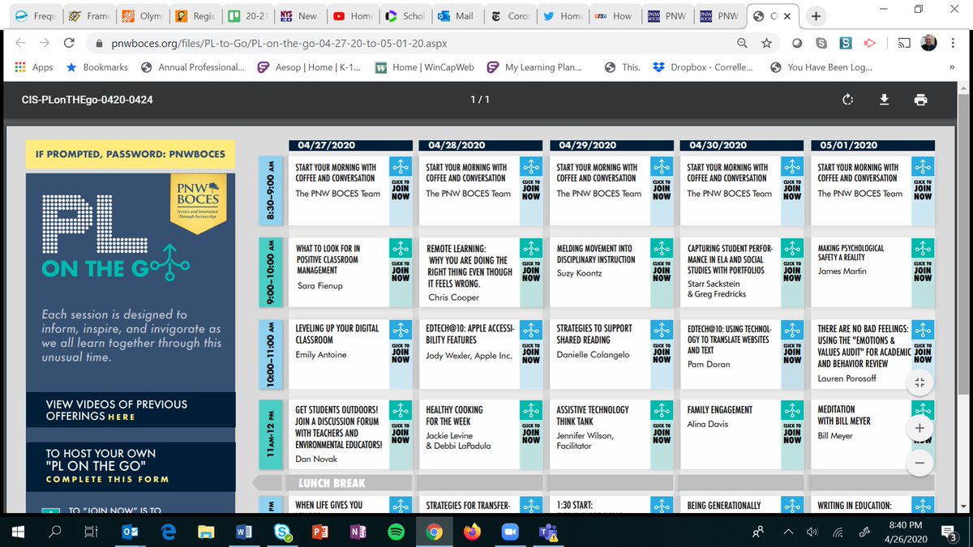Open Firefox from the taskbar
Viewport: 973px width, 547px height.
click(472, 532)
